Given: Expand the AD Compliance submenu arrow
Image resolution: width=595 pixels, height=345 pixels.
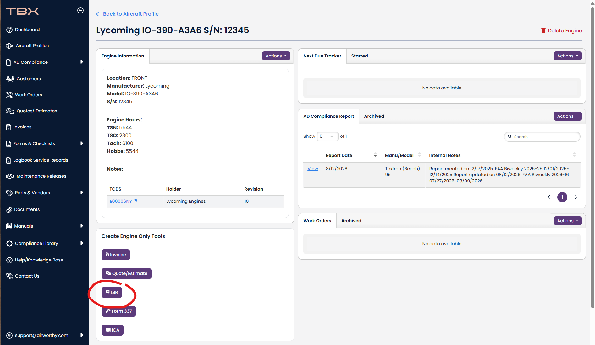Looking at the screenshot, I should 82,62.
